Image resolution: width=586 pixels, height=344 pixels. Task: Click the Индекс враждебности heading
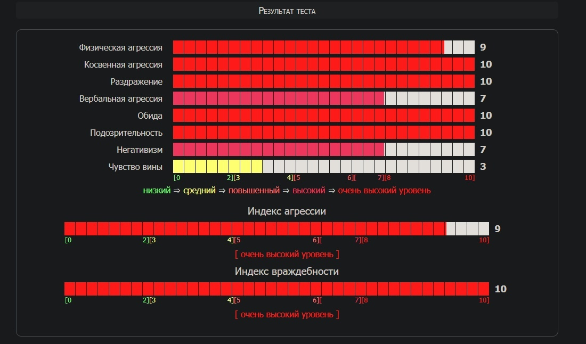pyautogui.click(x=287, y=272)
